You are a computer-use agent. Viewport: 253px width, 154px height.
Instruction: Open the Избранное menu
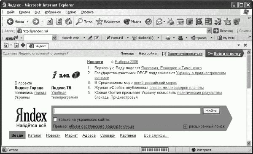(53, 12)
